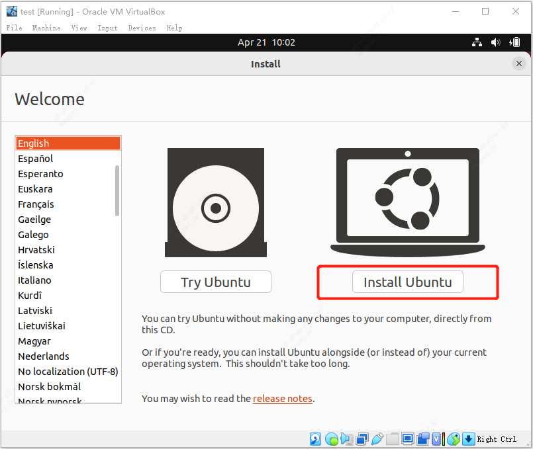533x449 pixels.
Task: Open the USB devices status icon
Action: (377, 439)
